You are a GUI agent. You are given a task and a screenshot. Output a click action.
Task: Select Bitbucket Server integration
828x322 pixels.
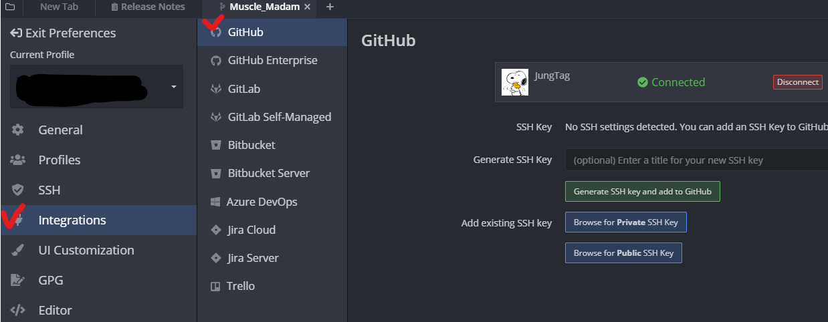272,173
